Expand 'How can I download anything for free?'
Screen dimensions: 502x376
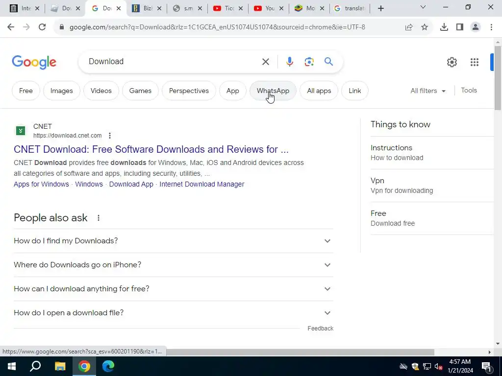pos(173,289)
